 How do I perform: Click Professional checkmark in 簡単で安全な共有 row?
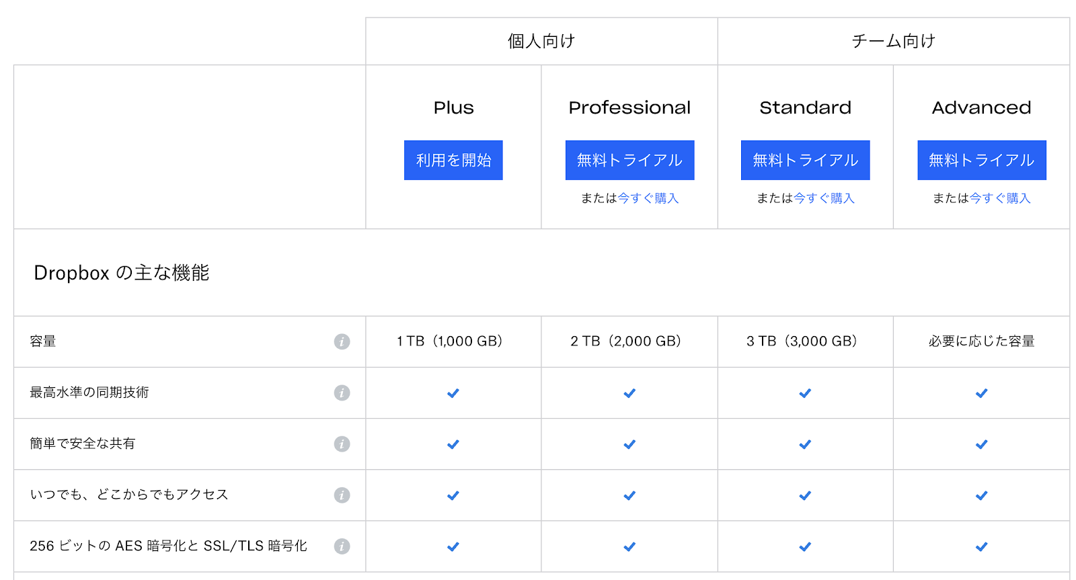pos(629,444)
